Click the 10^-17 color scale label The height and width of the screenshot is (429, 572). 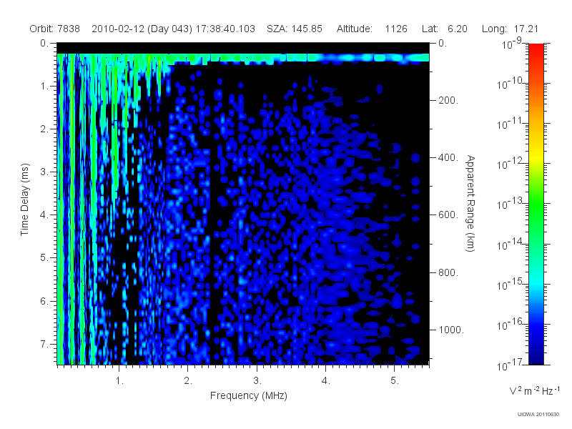[511, 365]
